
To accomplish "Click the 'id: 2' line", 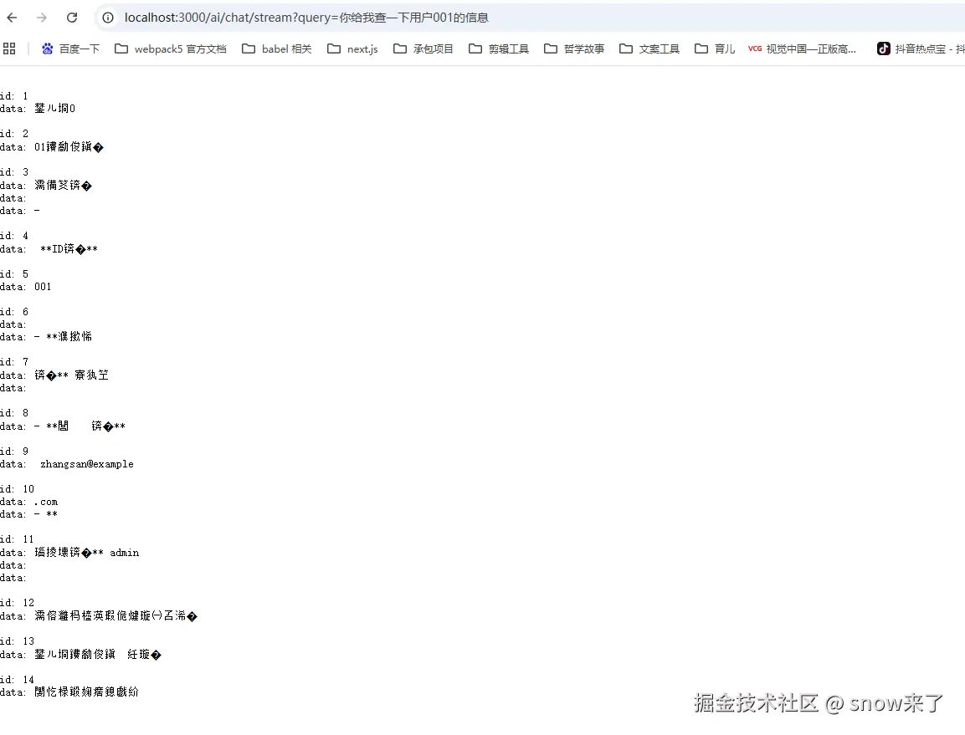I will pos(14,134).
